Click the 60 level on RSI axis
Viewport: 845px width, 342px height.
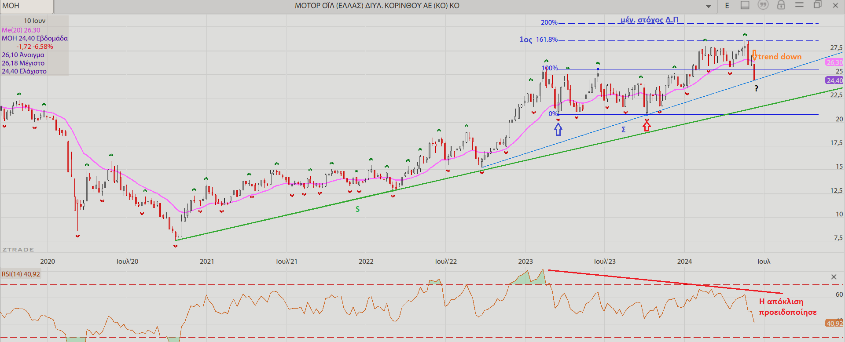point(839,295)
